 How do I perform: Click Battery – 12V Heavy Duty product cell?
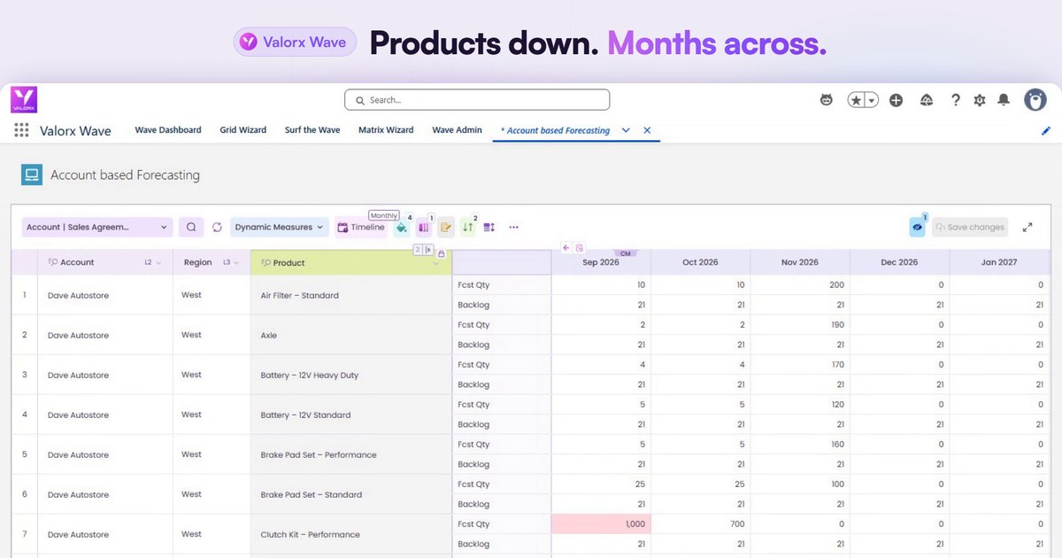point(351,375)
